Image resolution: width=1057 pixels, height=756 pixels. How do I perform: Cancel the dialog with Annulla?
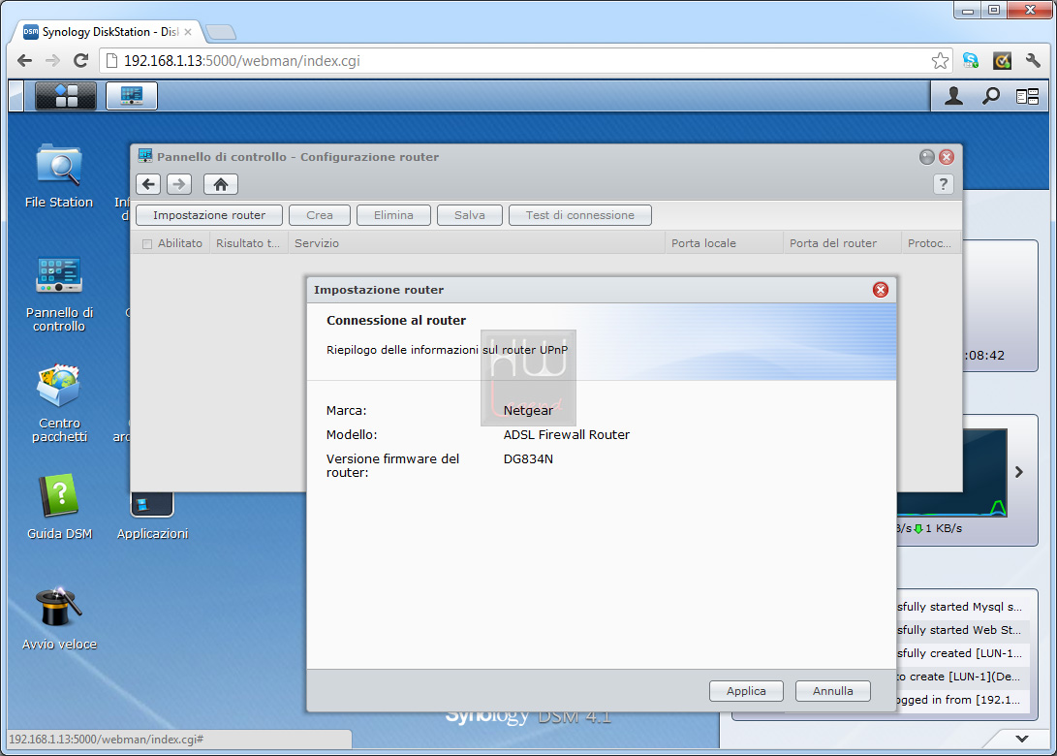coord(833,691)
